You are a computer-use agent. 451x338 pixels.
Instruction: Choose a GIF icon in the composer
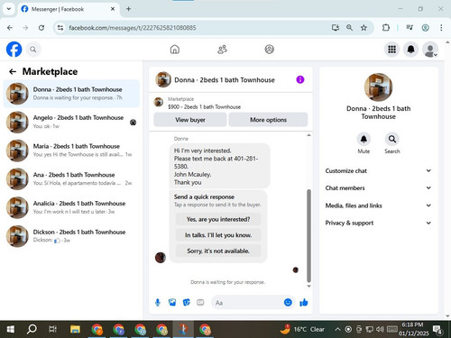point(200,303)
